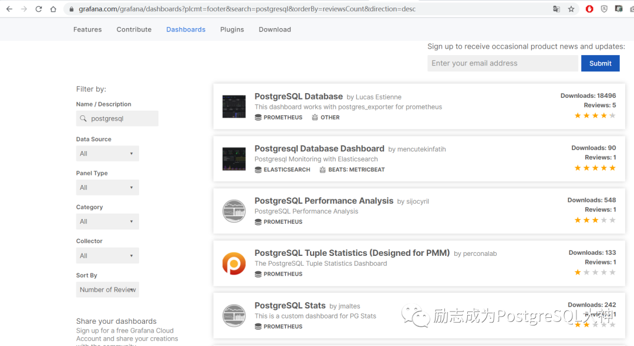
Task: Click the Beats: Metricbeat collector icon
Action: tap(323, 170)
